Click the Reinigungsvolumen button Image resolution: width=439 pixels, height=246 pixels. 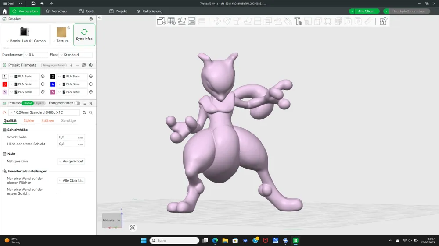[x=54, y=65]
